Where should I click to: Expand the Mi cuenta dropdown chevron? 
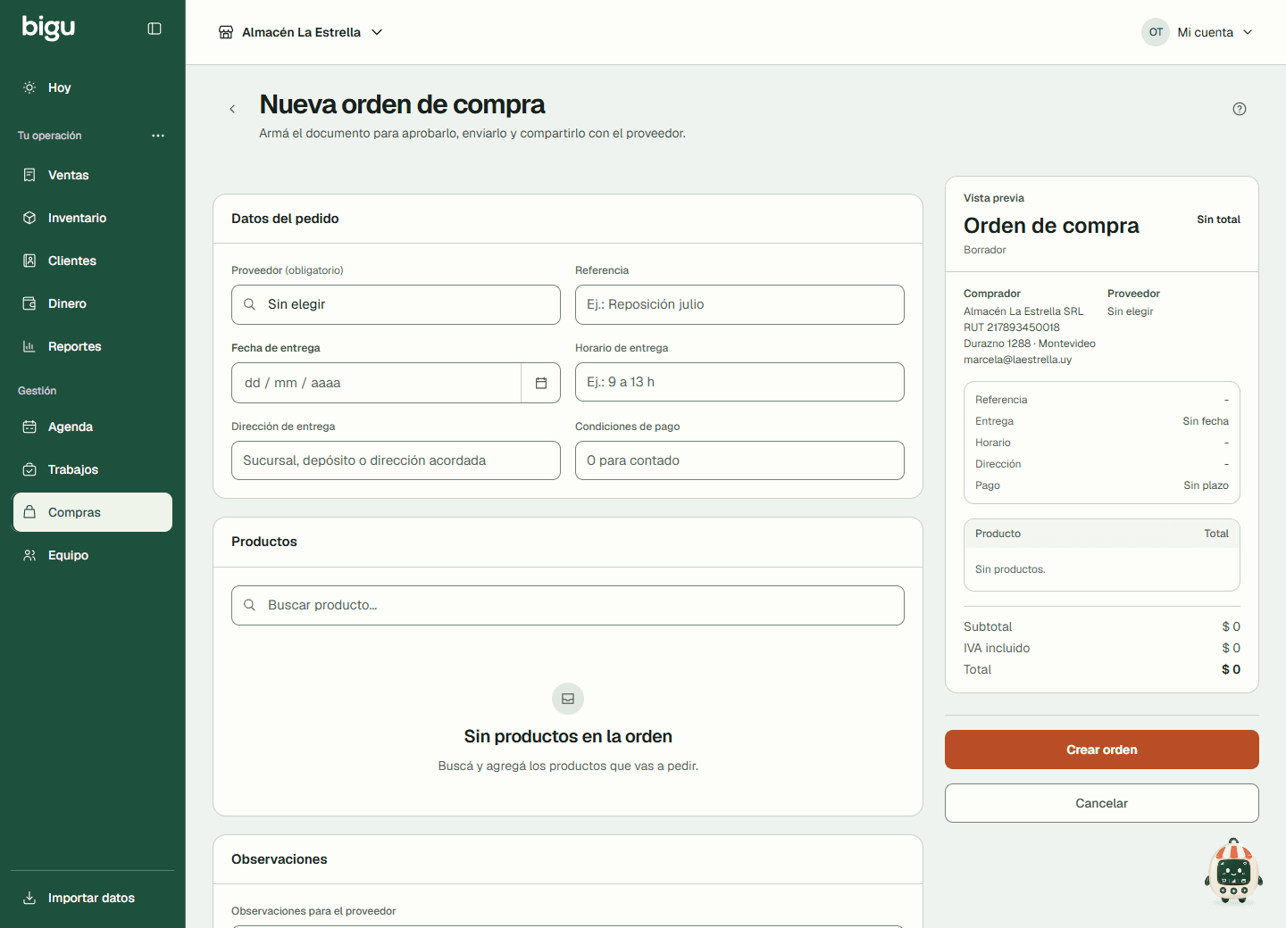(x=1248, y=32)
